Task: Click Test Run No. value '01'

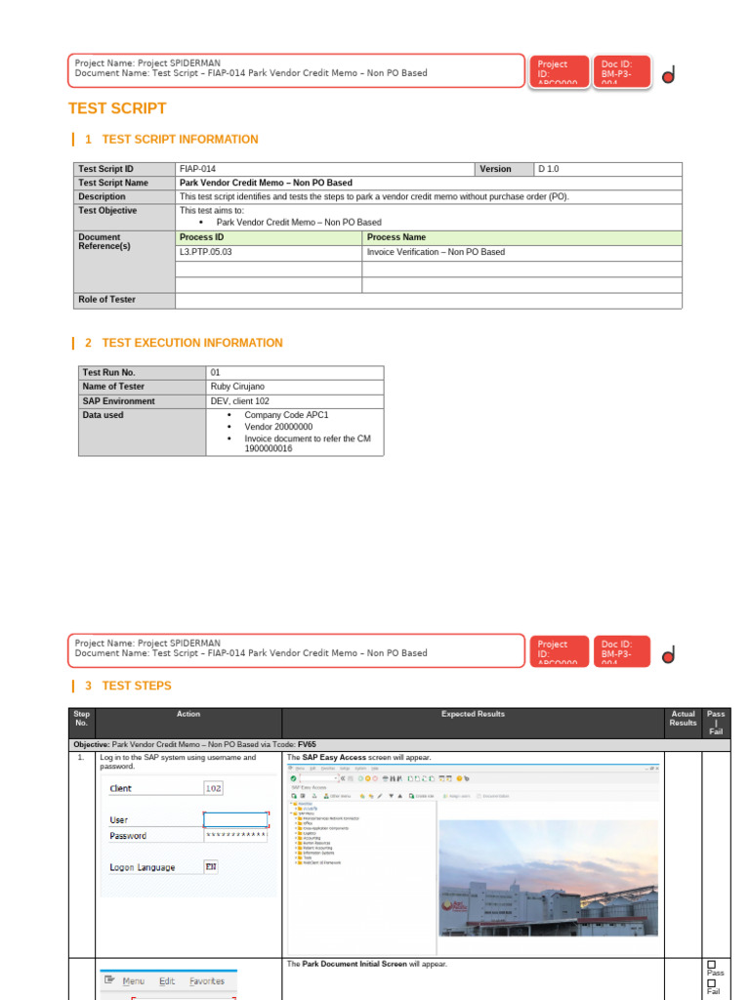Action: [215, 372]
